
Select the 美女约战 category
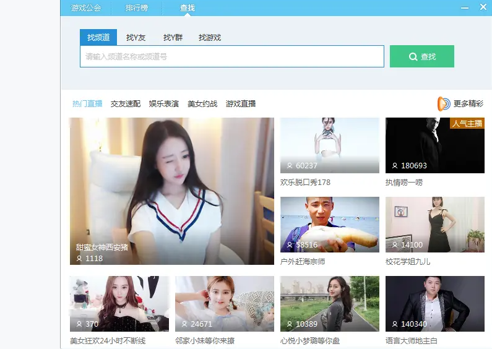coord(202,103)
